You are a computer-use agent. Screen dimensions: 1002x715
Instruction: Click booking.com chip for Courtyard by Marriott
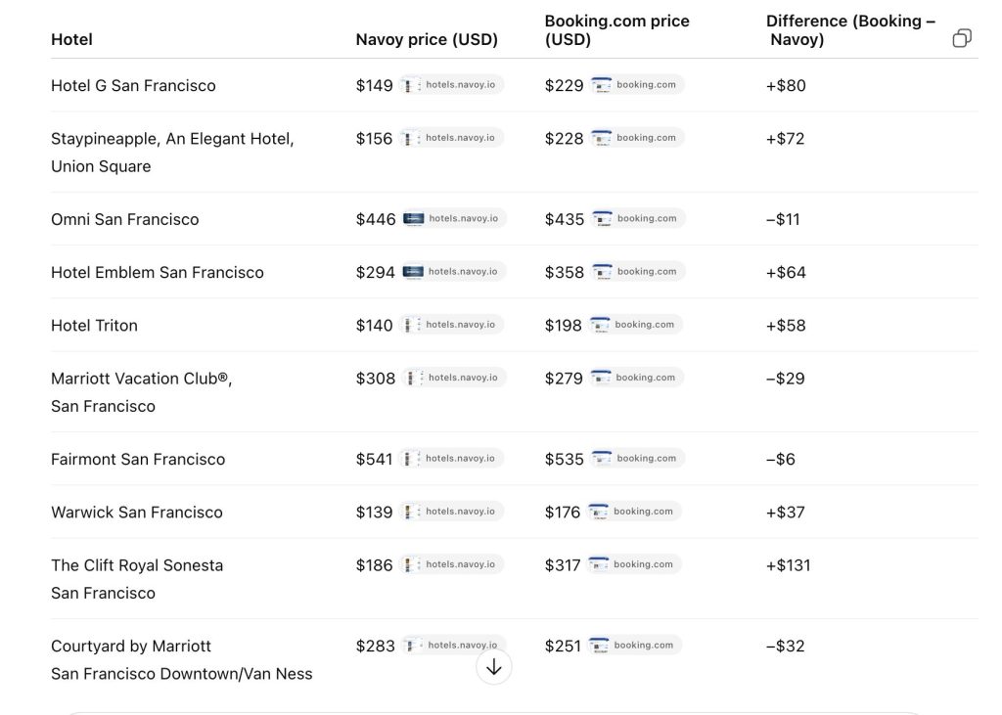tap(635, 646)
